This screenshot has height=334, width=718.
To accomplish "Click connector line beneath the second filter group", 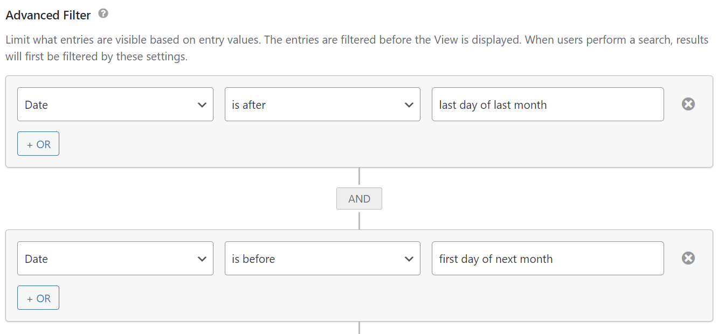I will point(359,328).
